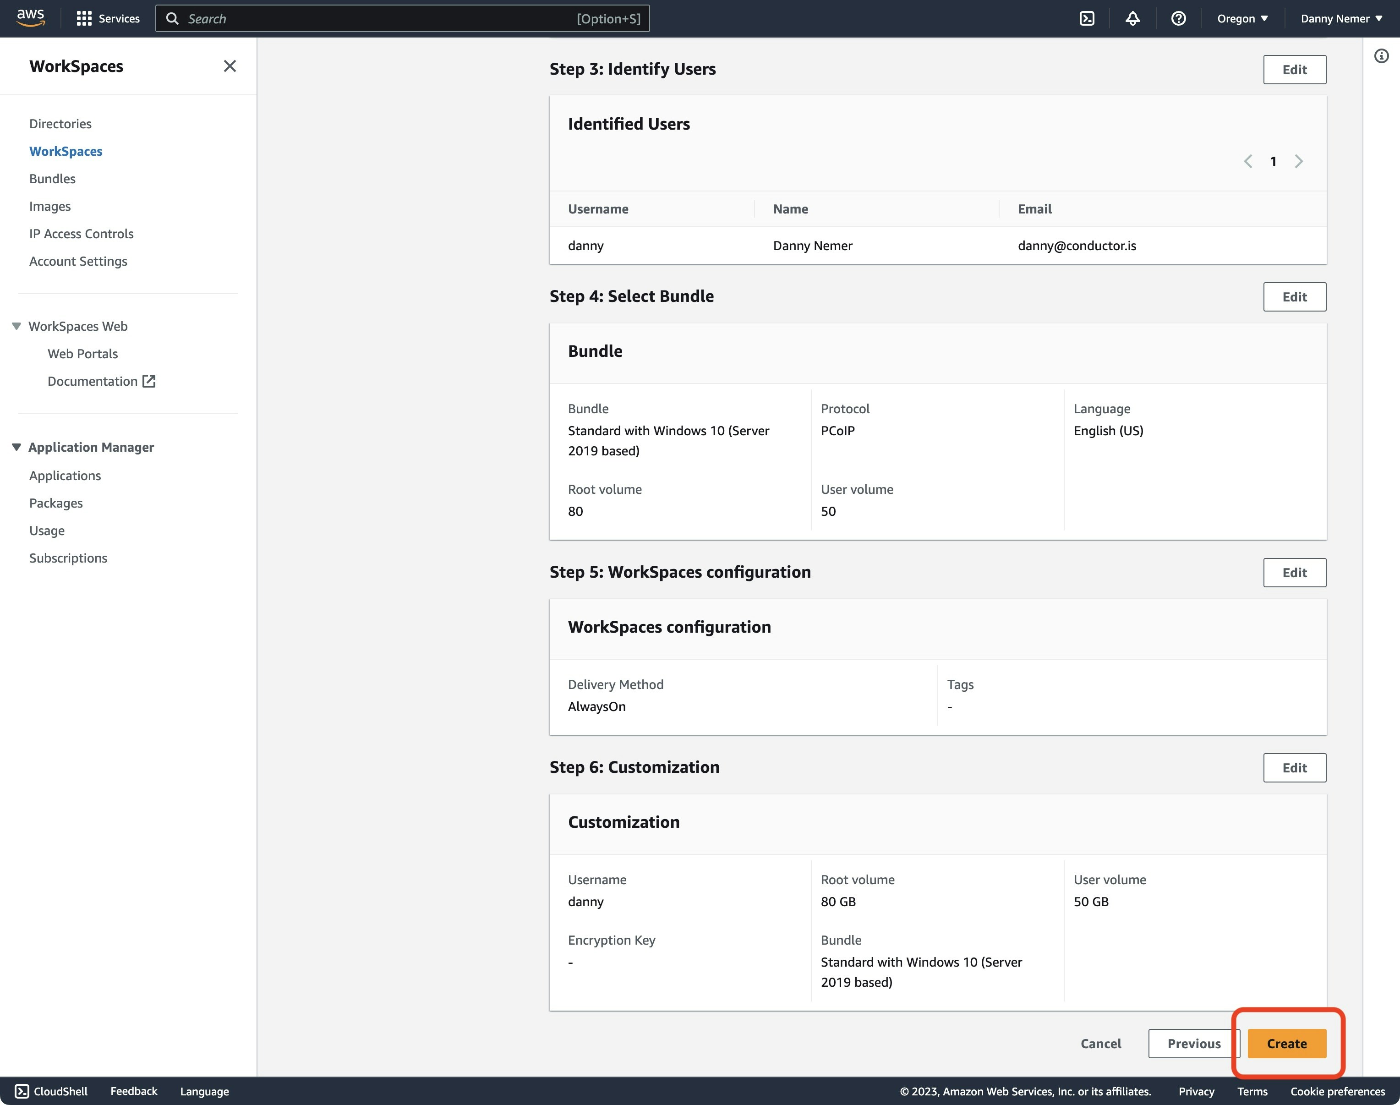The image size is (1400, 1105).
Task: Click the Username column header
Action: click(x=598, y=209)
